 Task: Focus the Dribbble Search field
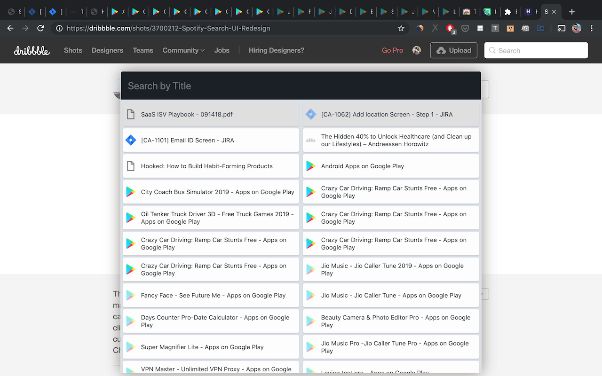536,50
